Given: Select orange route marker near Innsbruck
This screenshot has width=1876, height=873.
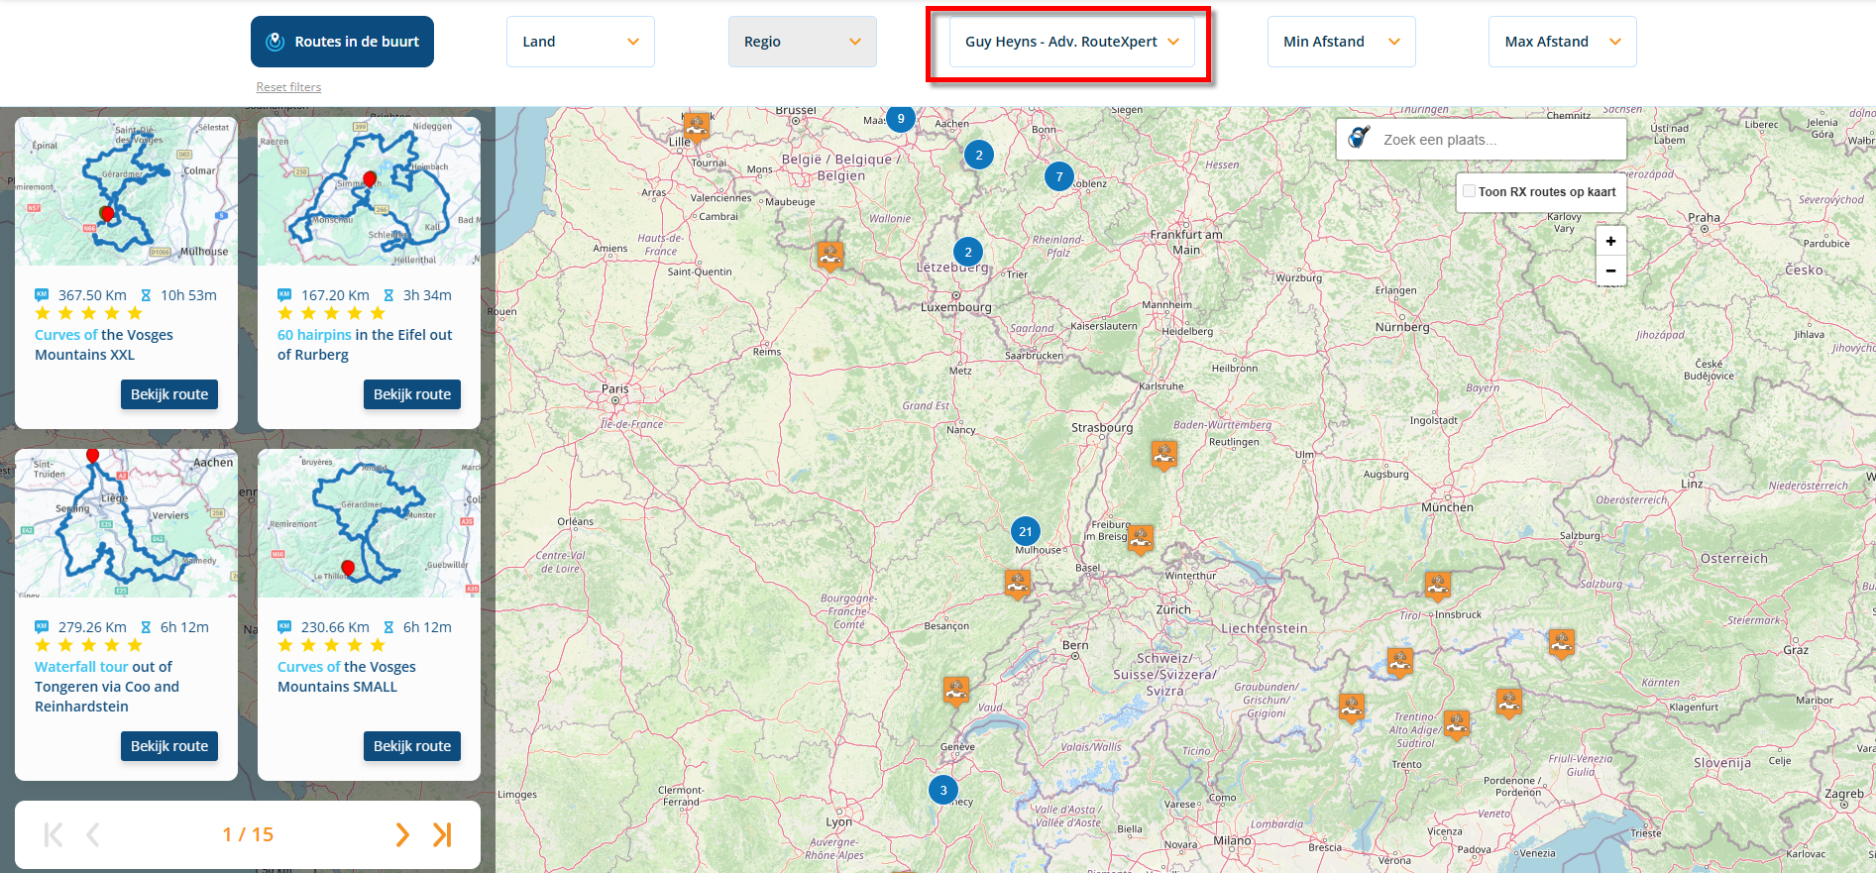Looking at the screenshot, I should tap(1438, 587).
